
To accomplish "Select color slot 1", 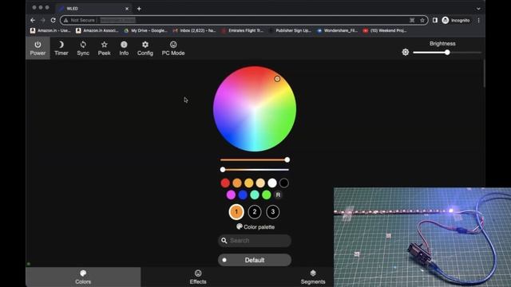I will pyautogui.click(x=236, y=212).
